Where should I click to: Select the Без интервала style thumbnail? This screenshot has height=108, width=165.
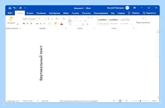click(x=114, y=21)
